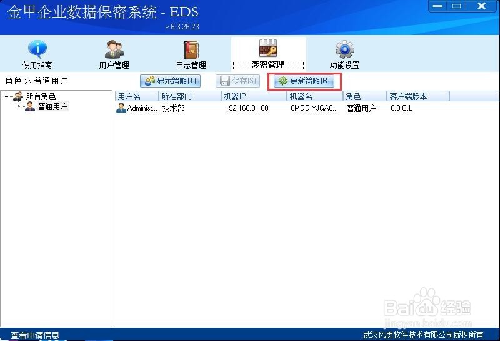Sort by the 所在部门 column header

190,96
